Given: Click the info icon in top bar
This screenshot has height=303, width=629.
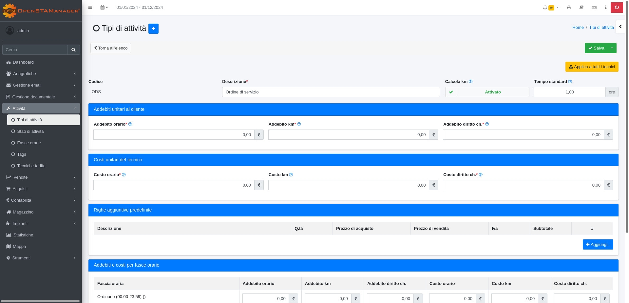Looking at the screenshot, I should click(605, 7).
